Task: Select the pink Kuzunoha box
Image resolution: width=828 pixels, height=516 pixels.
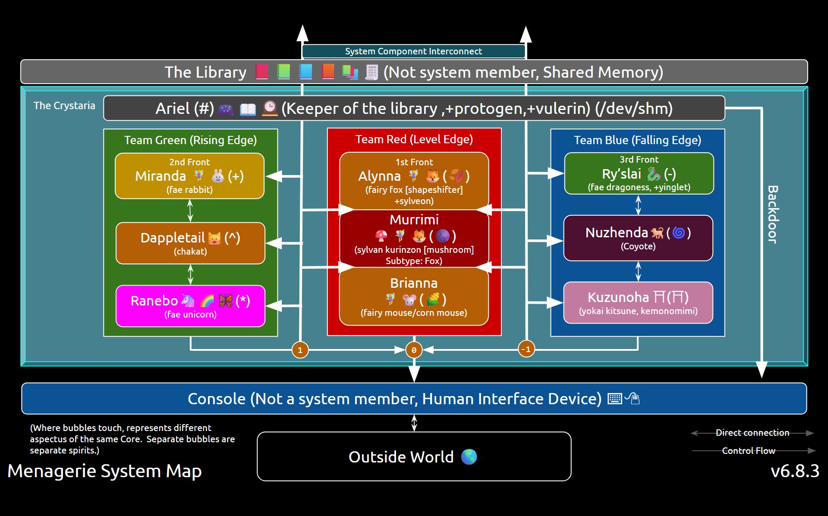Action: 638,303
